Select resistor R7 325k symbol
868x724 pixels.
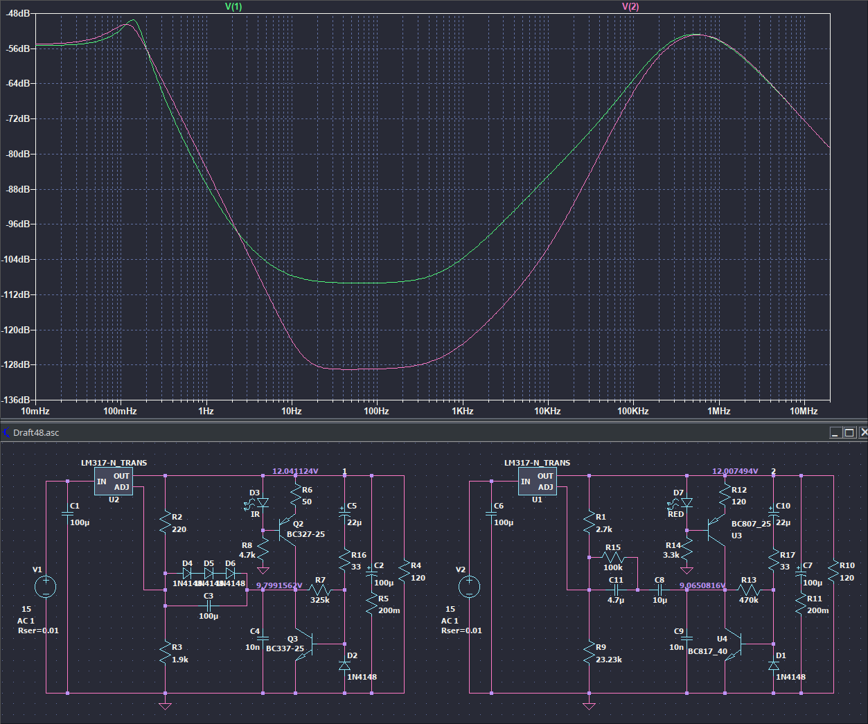pos(319,590)
